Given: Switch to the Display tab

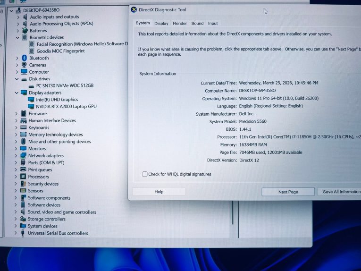Looking at the screenshot, I should click(161, 24).
